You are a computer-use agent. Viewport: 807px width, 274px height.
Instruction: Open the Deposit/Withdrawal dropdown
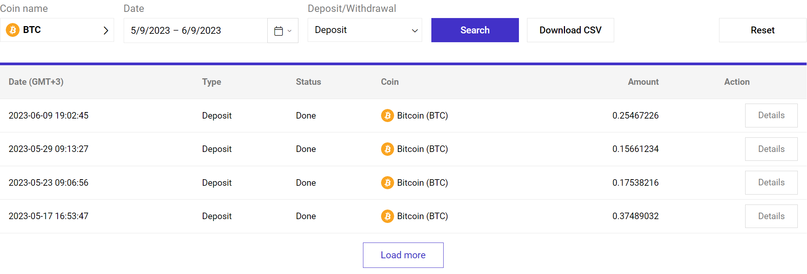365,30
